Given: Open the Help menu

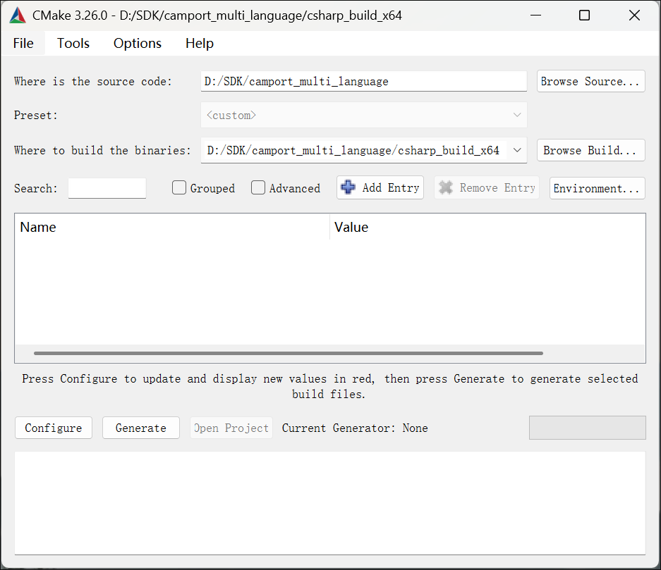Looking at the screenshot, I should click(x=200, y=44).
